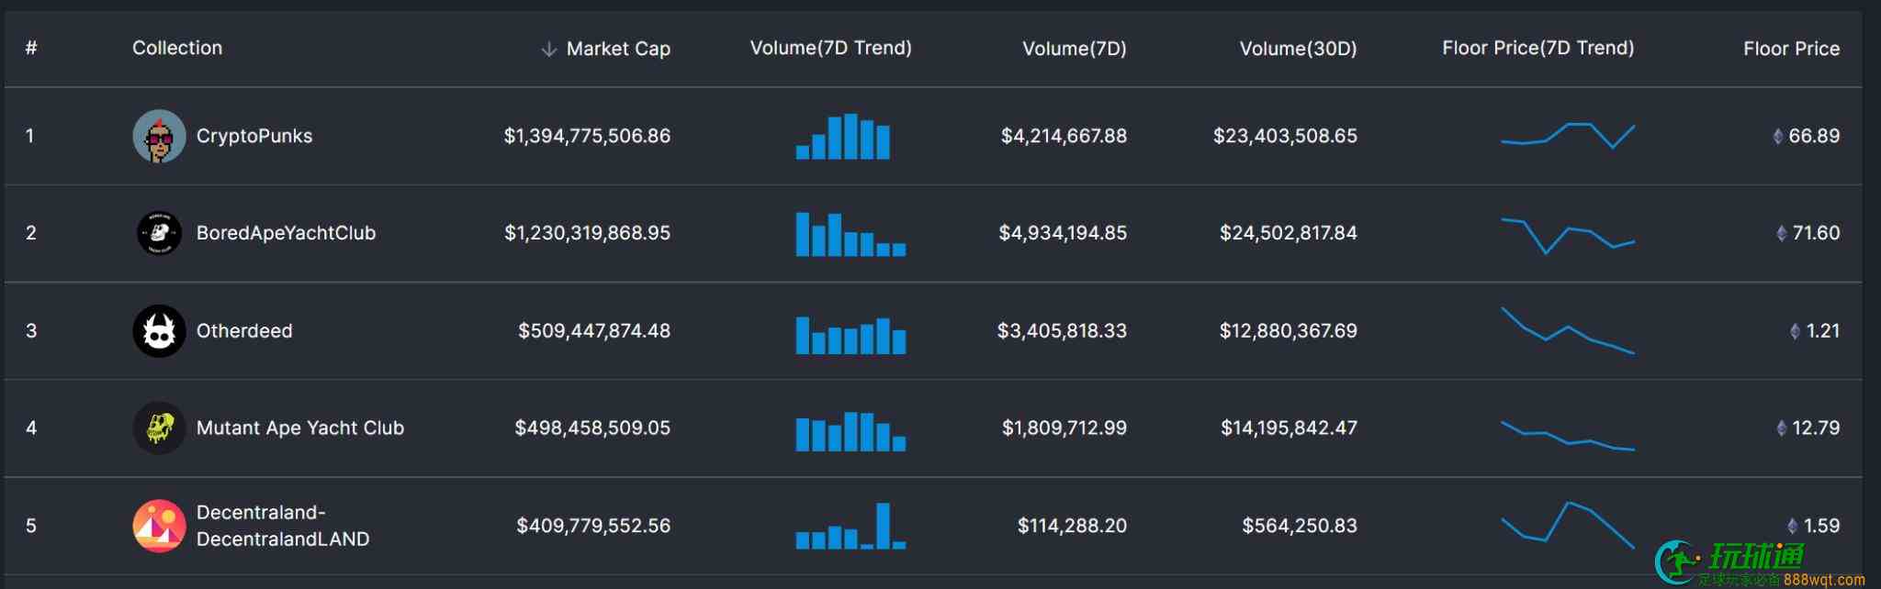Click the Floor Price(7D Trend) column header
Viewport: 1881px width, 589px height.
tap(1537, 48)
